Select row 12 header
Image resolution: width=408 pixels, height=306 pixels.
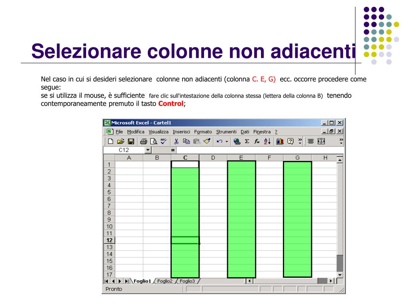(109, 240)
